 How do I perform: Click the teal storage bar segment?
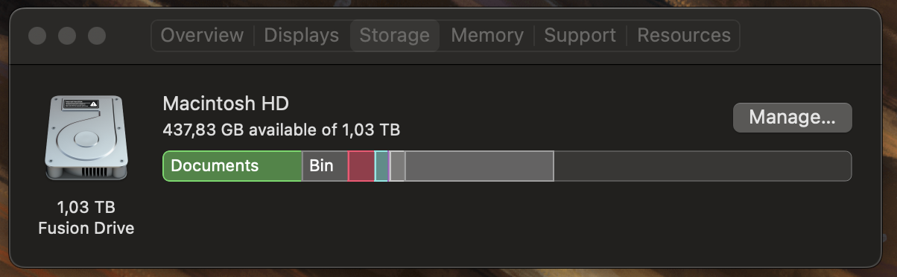click(381, 165)
